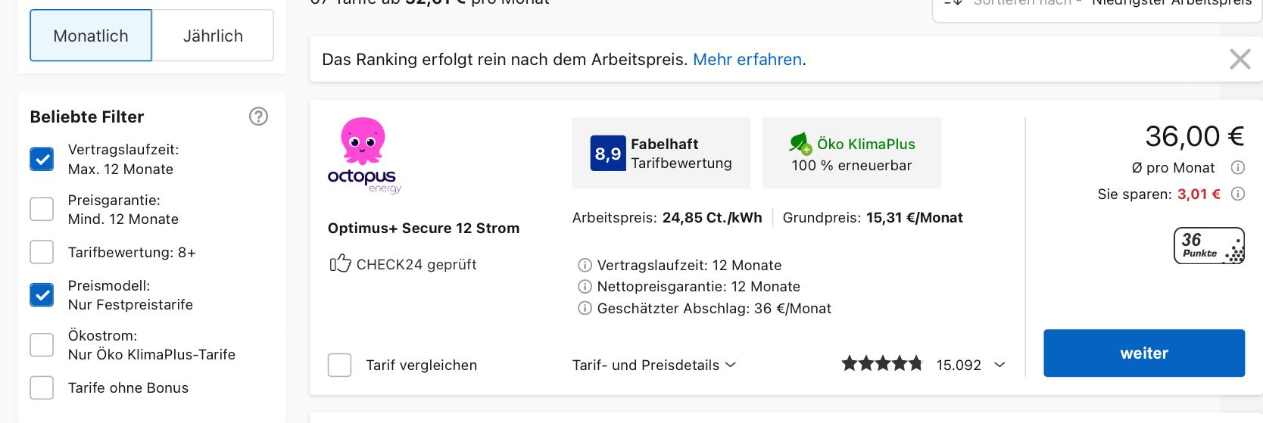Click the info icon next to Ø pro Monat
1263x423 pixels.
point(1238,168)
